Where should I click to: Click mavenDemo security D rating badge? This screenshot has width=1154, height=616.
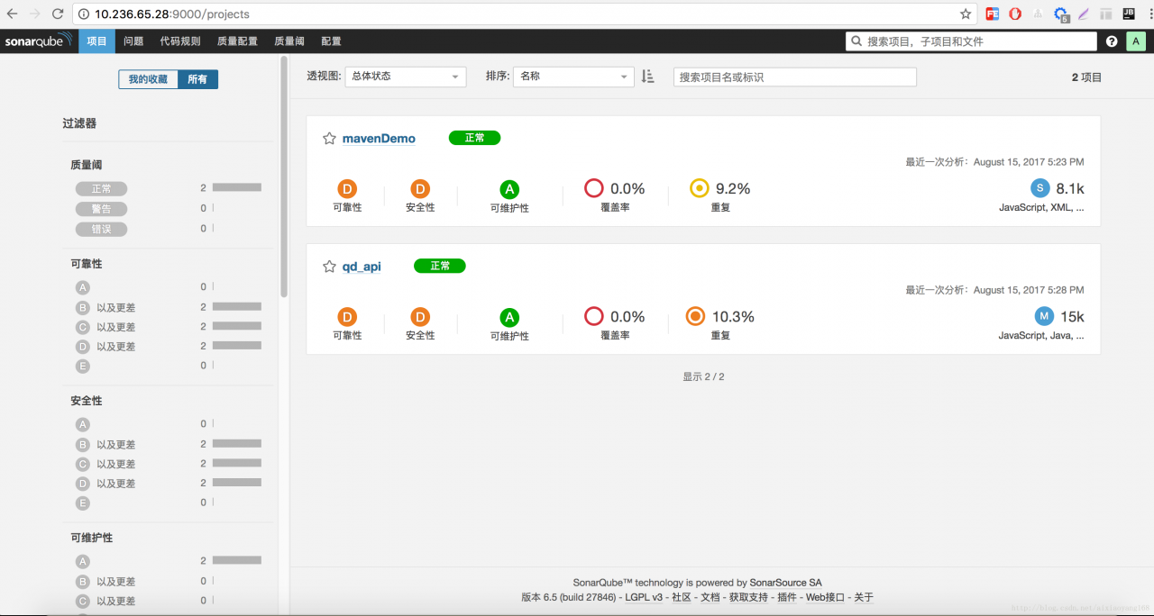[420, 189]
